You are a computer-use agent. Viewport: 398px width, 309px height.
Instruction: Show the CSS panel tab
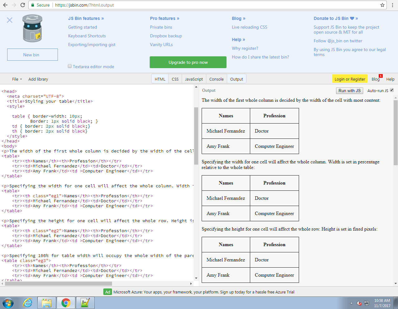click(x=175, y=79)
